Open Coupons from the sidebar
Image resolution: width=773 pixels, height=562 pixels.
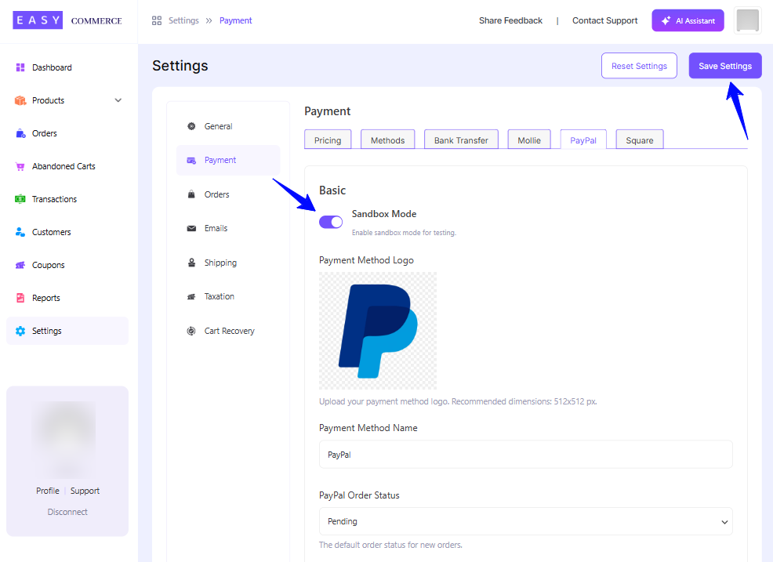click(67, 265)
